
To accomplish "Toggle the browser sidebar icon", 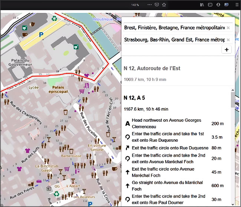I will (x=210, y=5).
